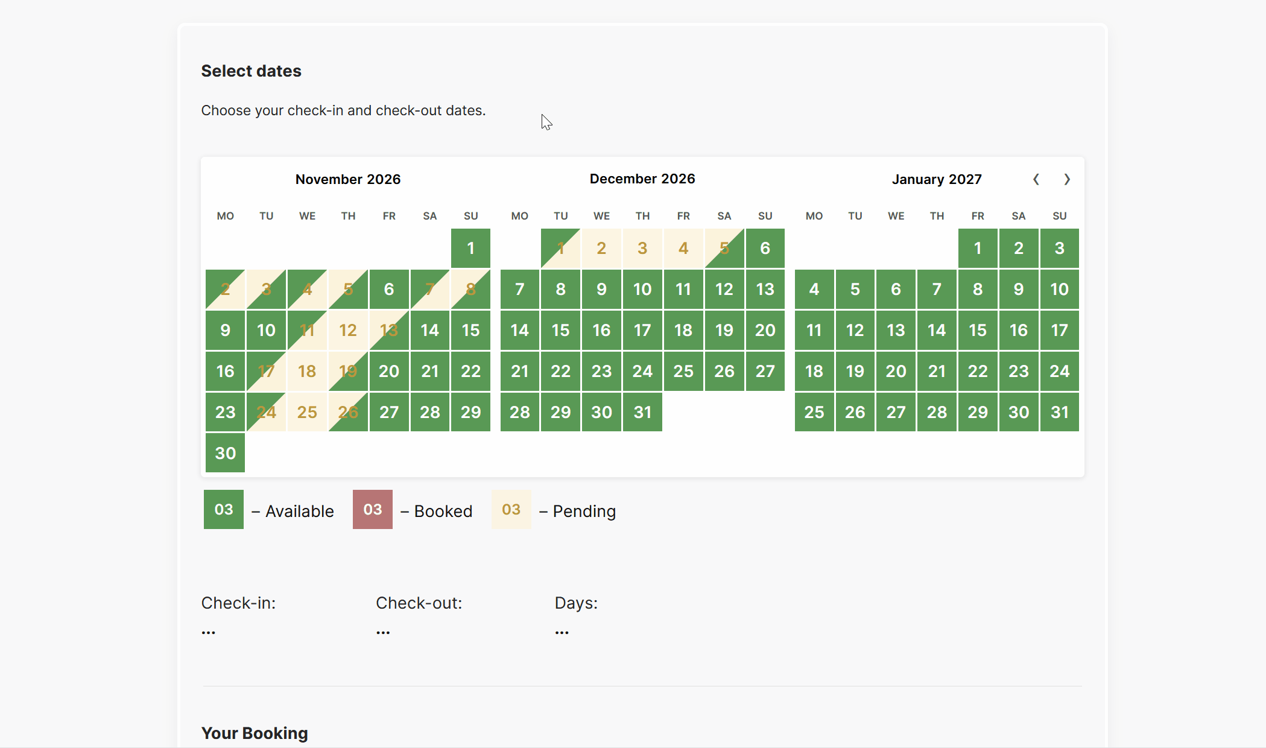
Task: Select January 25 date cell
Action: pos(814,412)
